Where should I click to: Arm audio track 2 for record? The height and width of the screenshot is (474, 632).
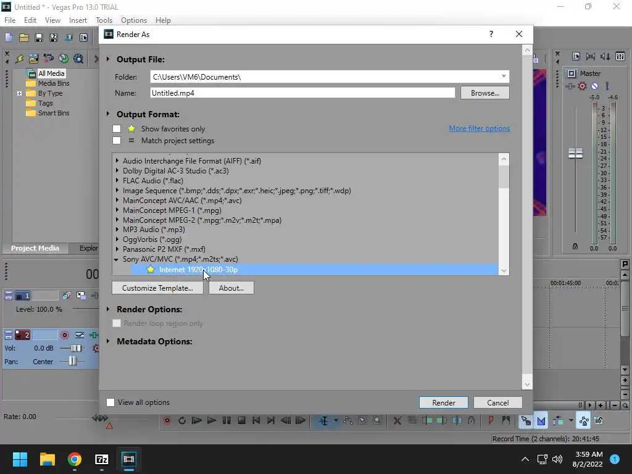click(x=64, y=335)
